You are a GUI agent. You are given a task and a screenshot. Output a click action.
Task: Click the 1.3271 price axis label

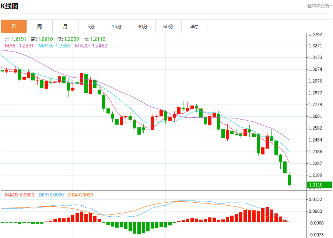click(315, 46)
